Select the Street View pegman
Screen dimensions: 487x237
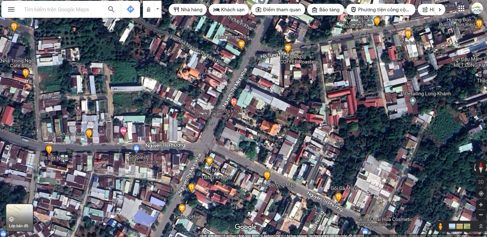click(x=440, y=226)
